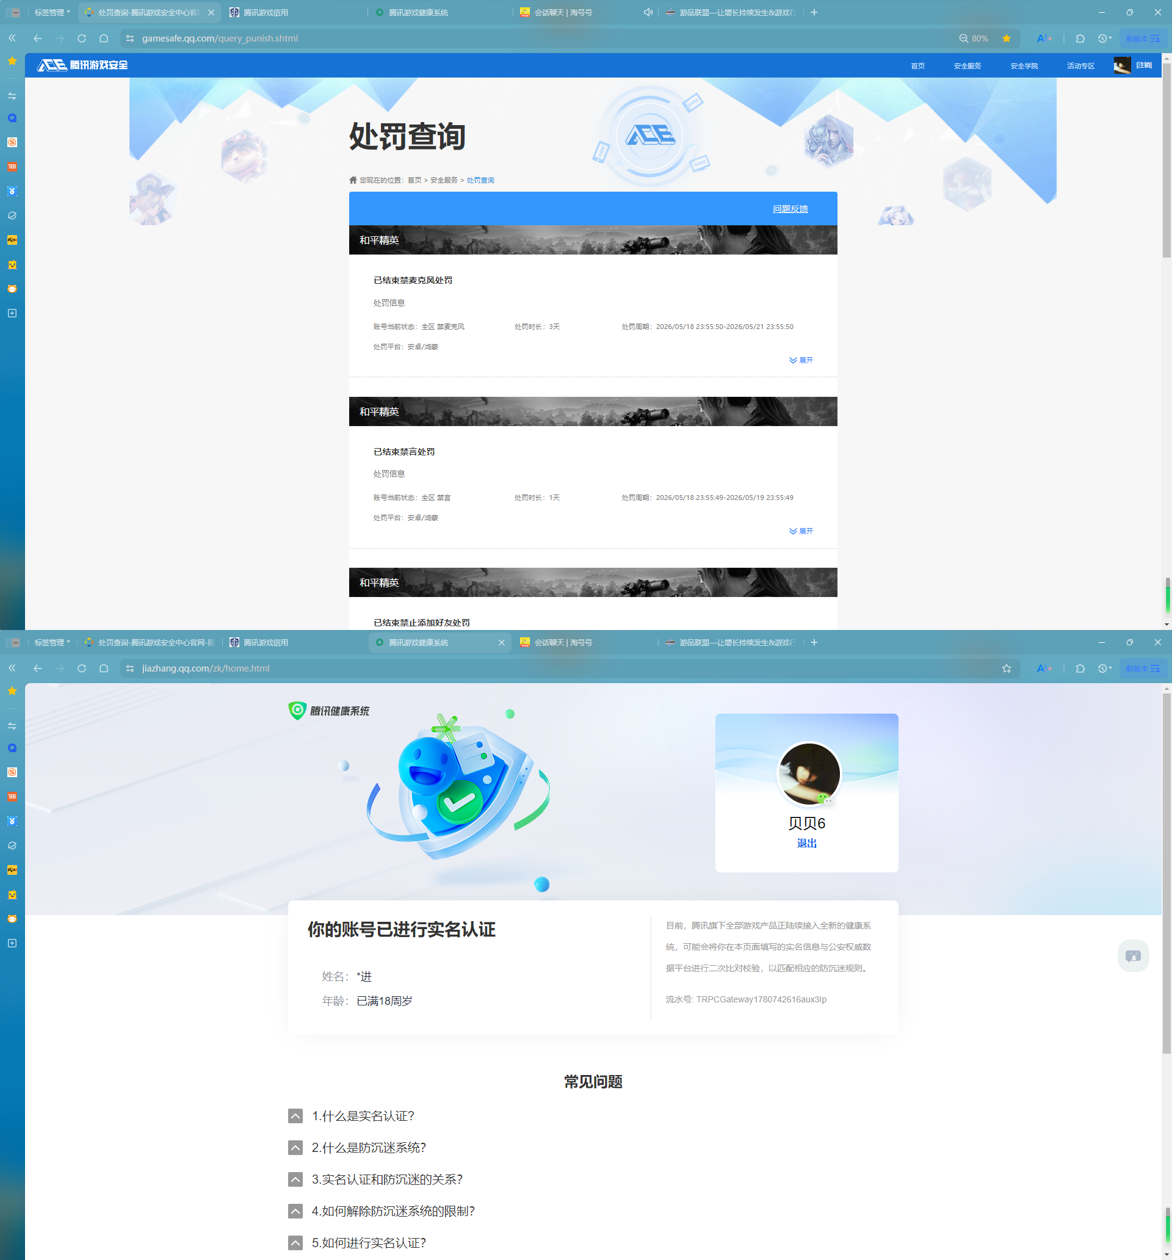The width and height of the screenshot is (1172, 1260).
Task: Click the ACE 腾讯游戏安全 logo
Action: click(x=82, y=65)
